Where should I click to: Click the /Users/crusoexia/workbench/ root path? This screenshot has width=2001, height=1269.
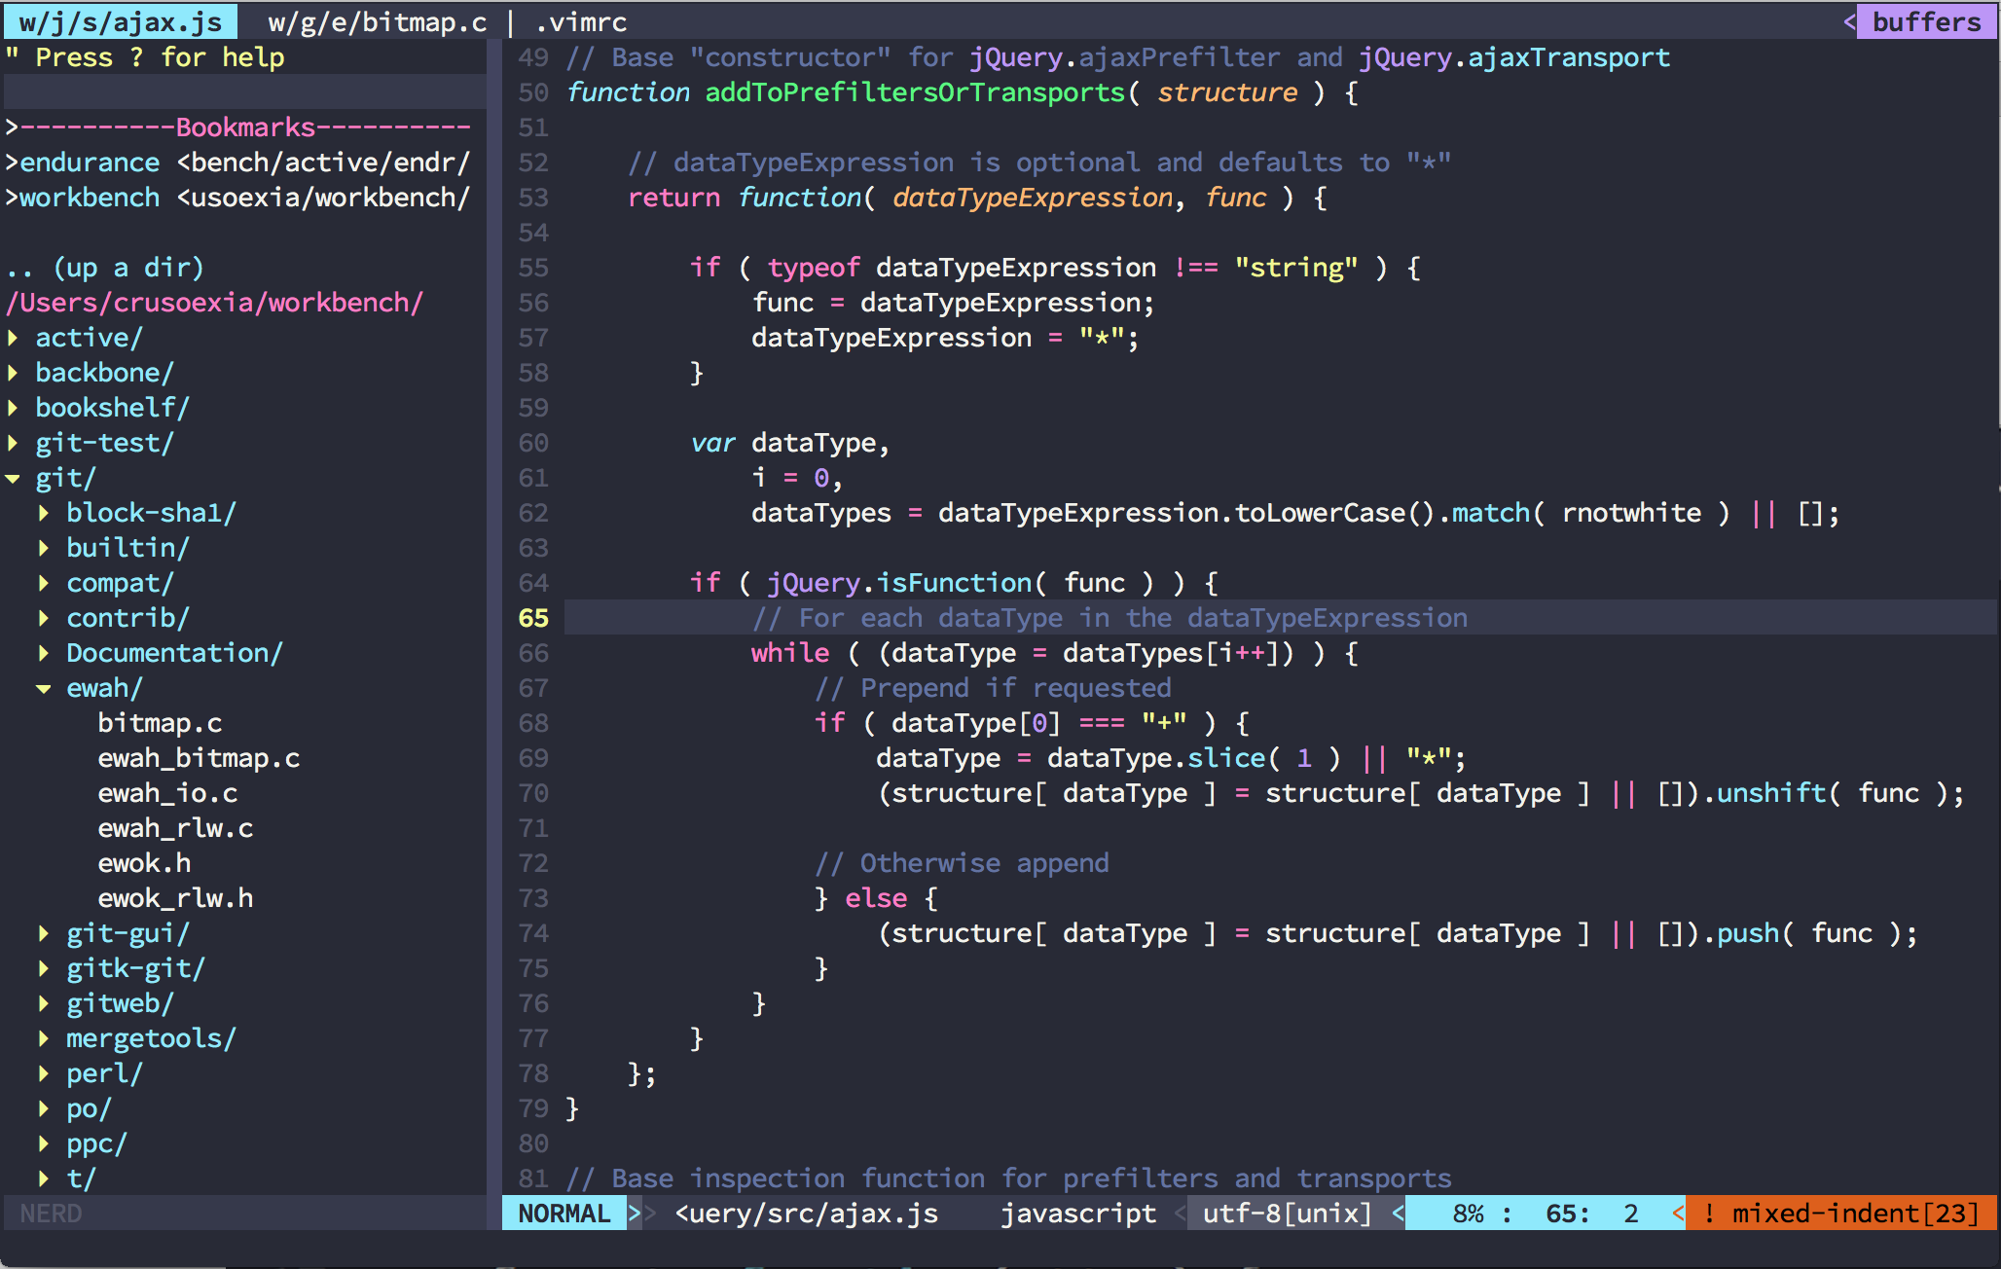(214, 303)
